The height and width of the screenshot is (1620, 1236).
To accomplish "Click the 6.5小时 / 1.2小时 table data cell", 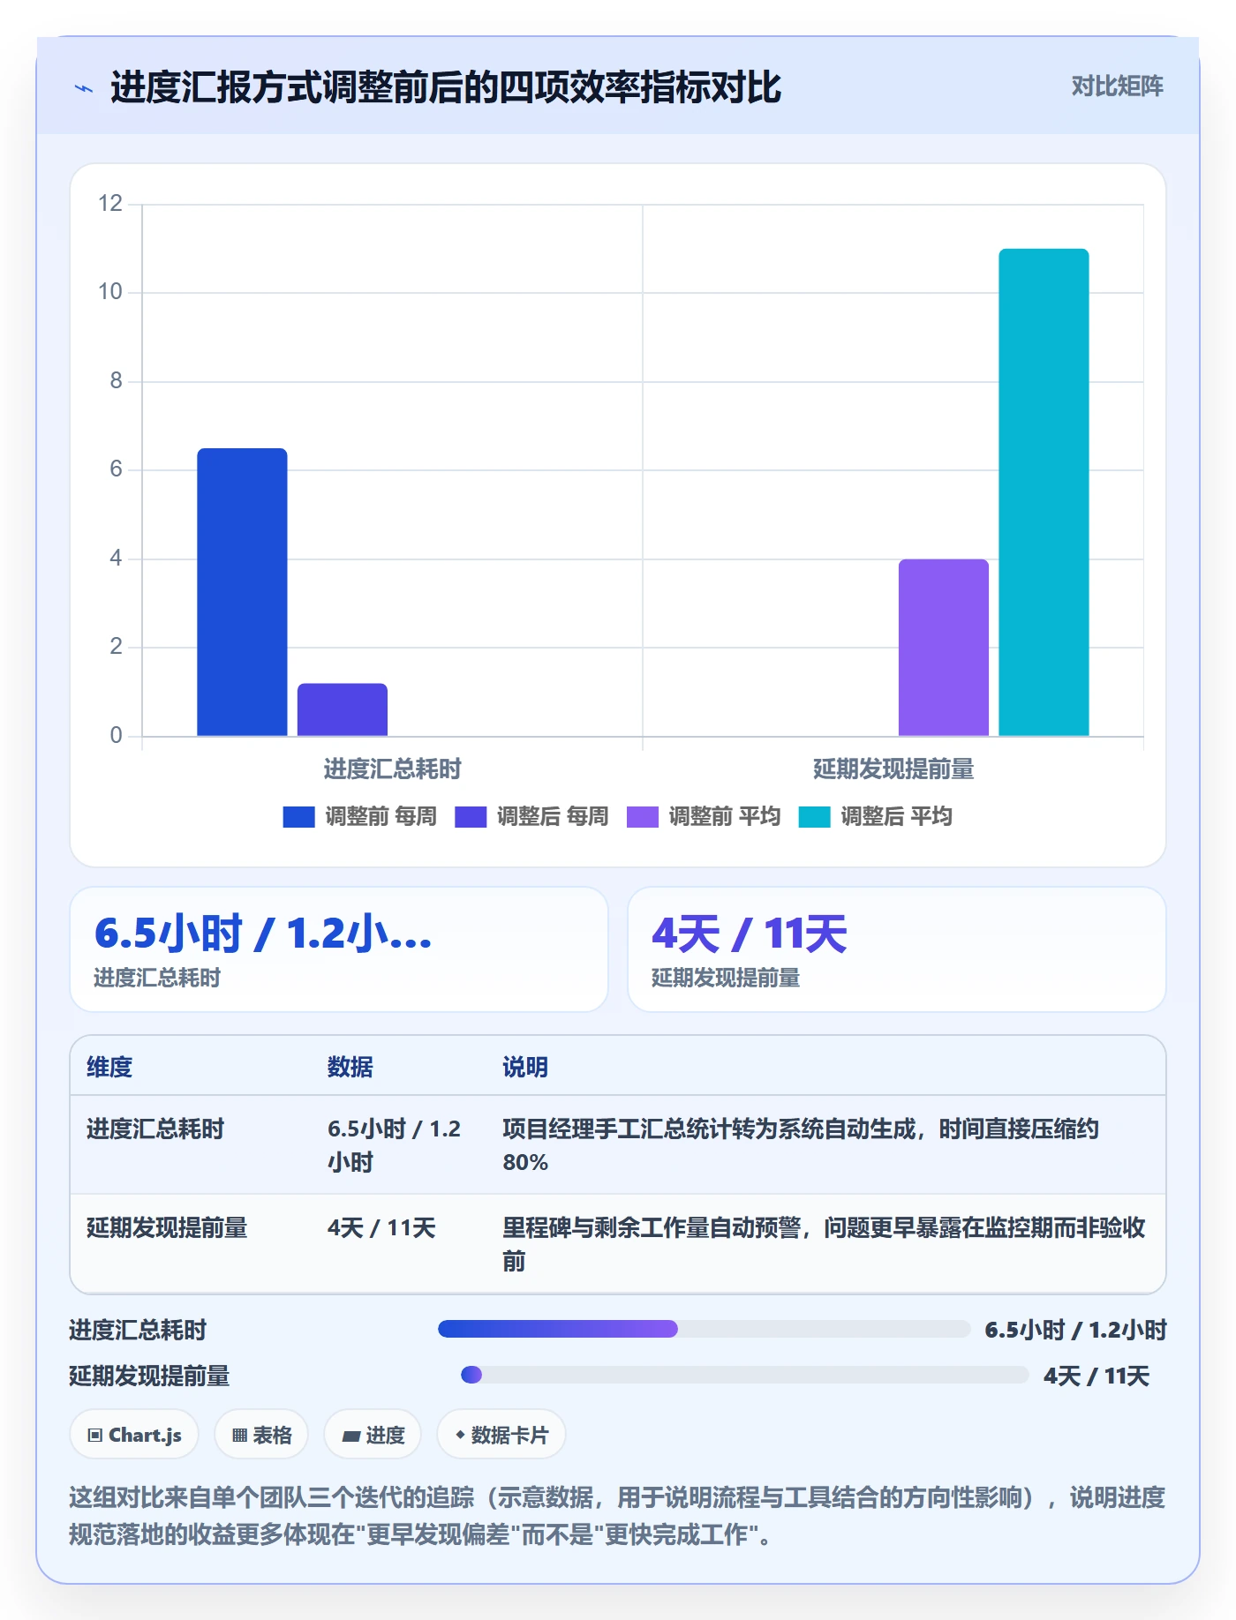I will click(x=395, y=1145).
